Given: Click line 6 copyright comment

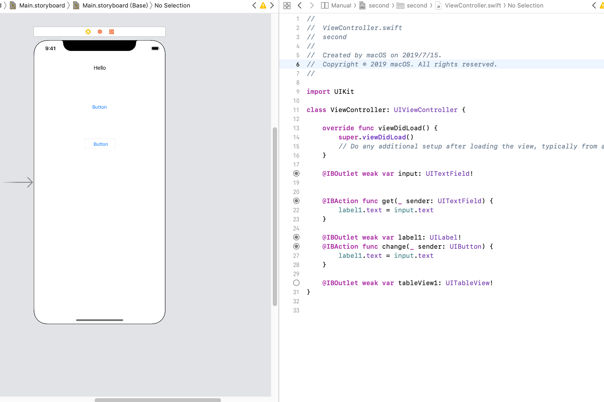Looking at the screenshot, I should [402, 64].
